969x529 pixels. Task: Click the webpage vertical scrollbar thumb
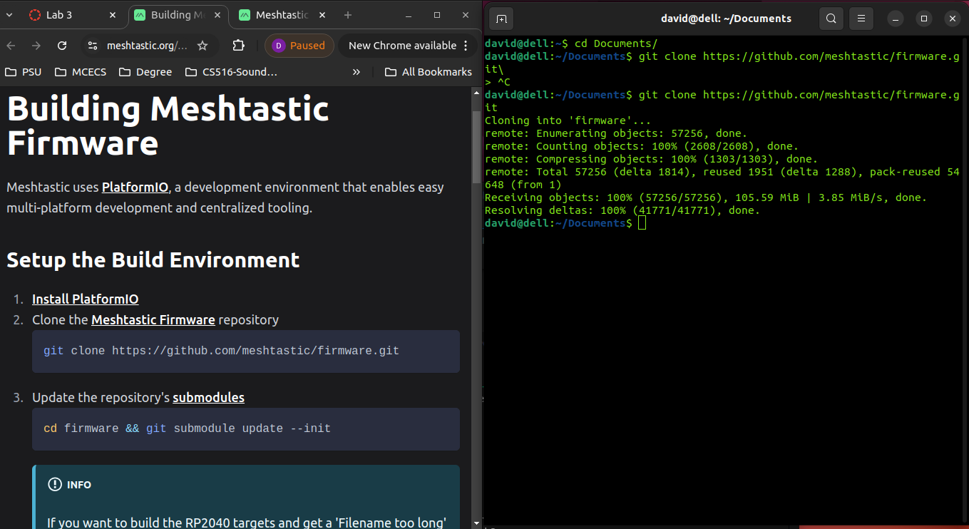pos(476,146)
